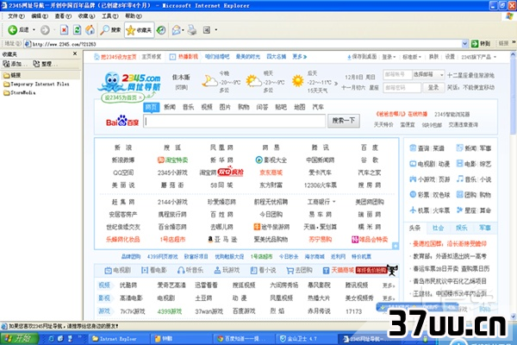Screen dimensions: 517x345
Task: Open the Back button history dropdown arrow
Action: [x=34, y=30]
